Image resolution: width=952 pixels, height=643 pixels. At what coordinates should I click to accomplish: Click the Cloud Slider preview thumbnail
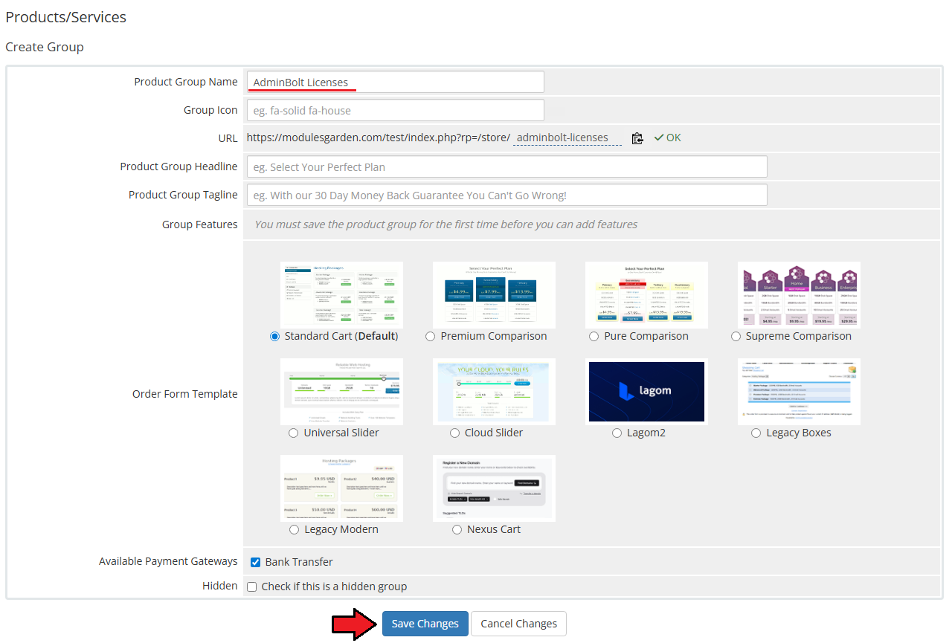[495, 392]
